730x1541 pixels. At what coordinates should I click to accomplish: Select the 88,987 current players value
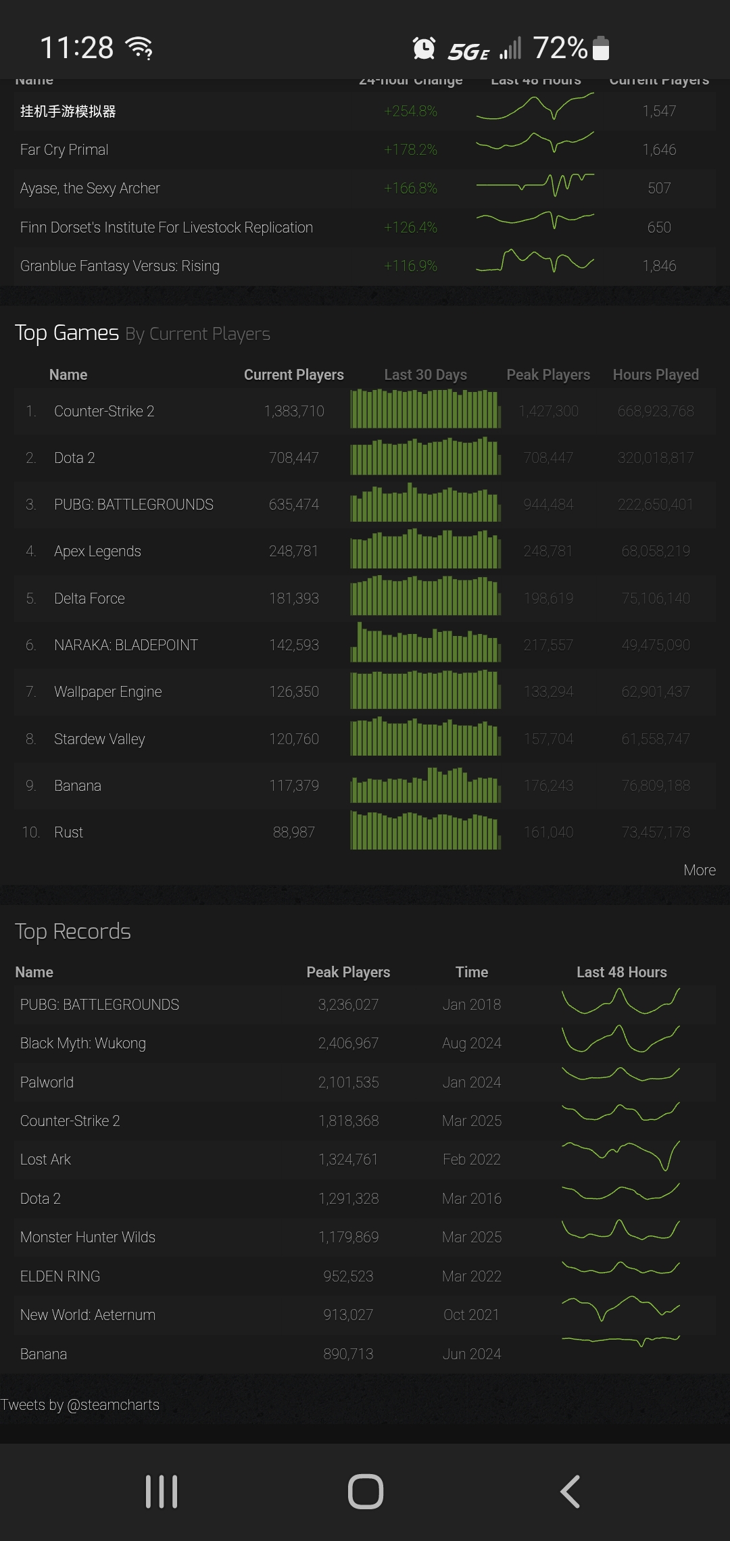[x=294, y=832]
